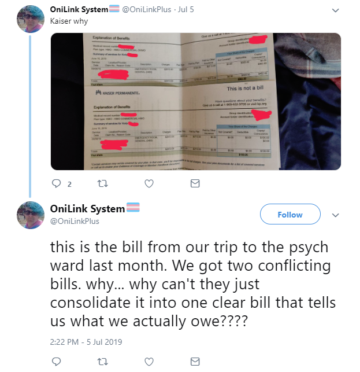View profile picture on the top tweet

[30, 19]
